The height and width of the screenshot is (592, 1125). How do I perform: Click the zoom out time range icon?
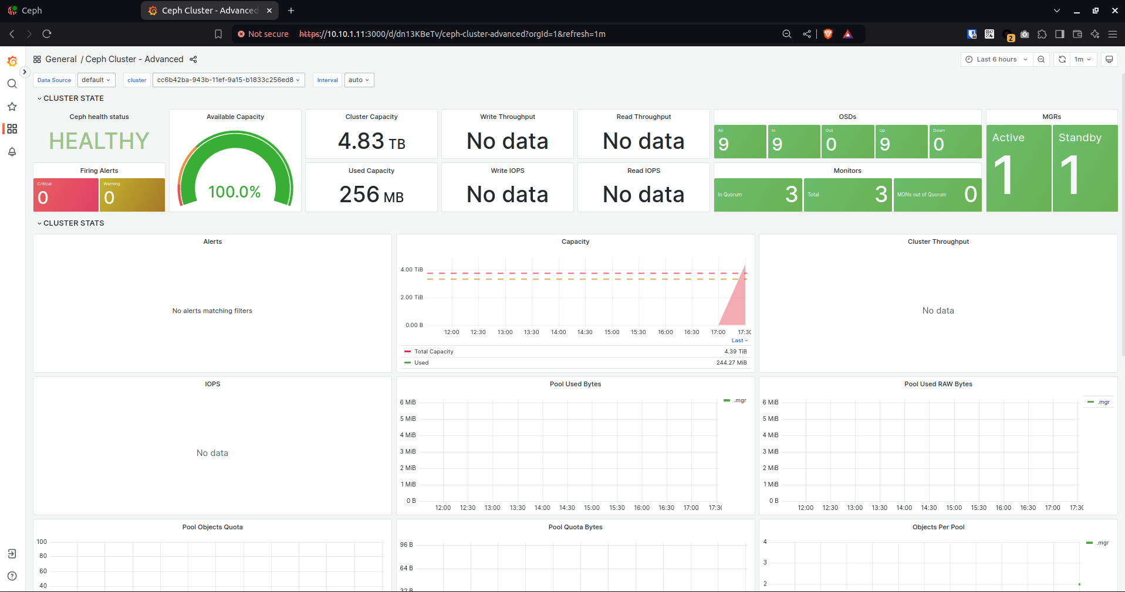1041,59
